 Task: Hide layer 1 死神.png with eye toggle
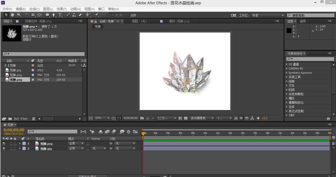point(4,143)
